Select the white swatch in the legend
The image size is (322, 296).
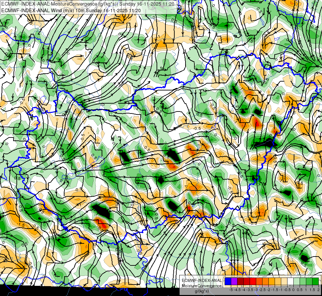click(290, 281)
